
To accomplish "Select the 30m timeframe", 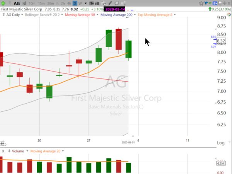I will (51, 3).
